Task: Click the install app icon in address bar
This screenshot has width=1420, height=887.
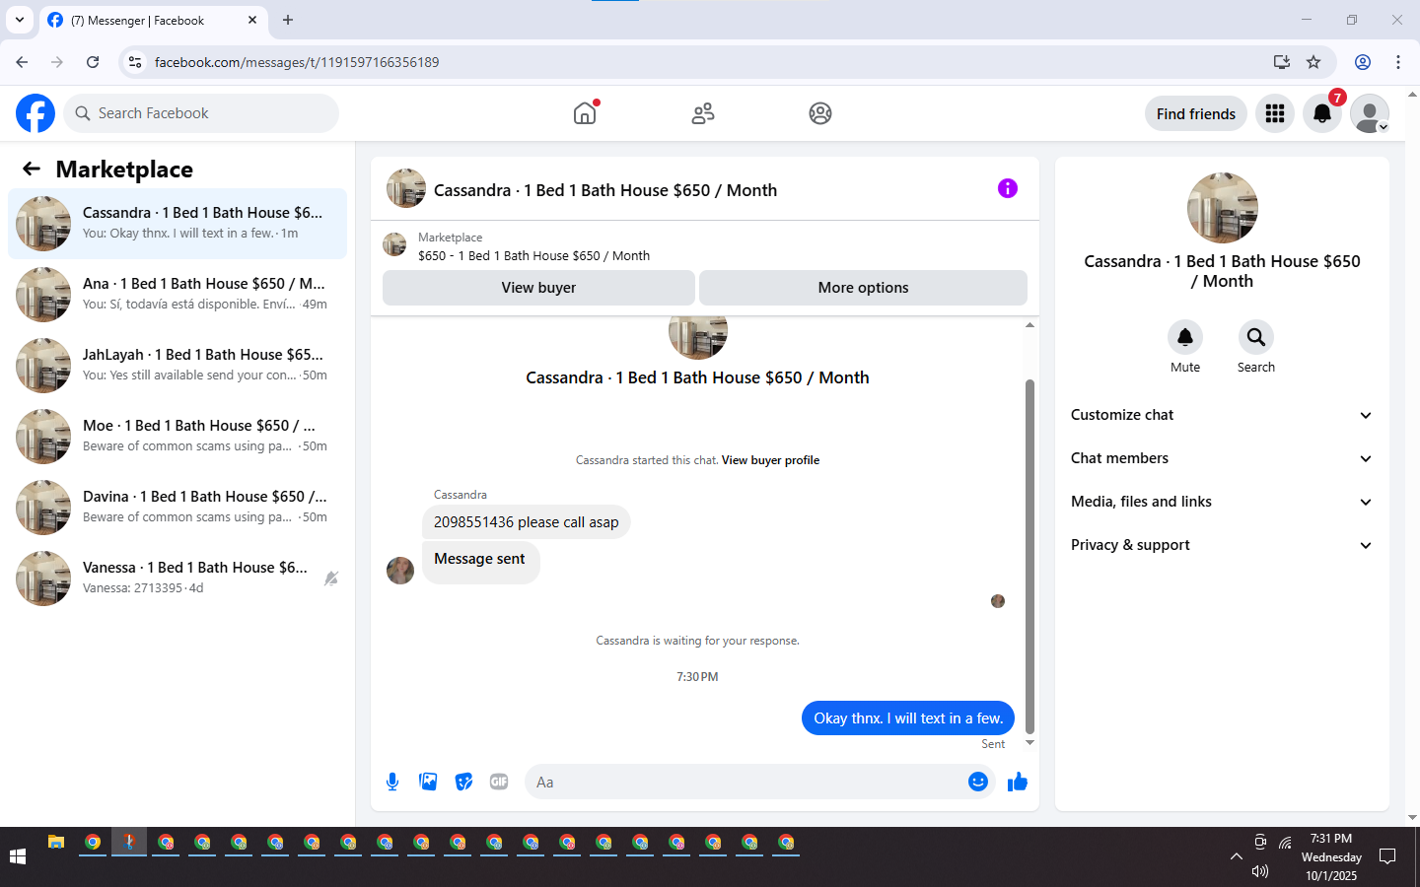Action: tap(1282, 62)
